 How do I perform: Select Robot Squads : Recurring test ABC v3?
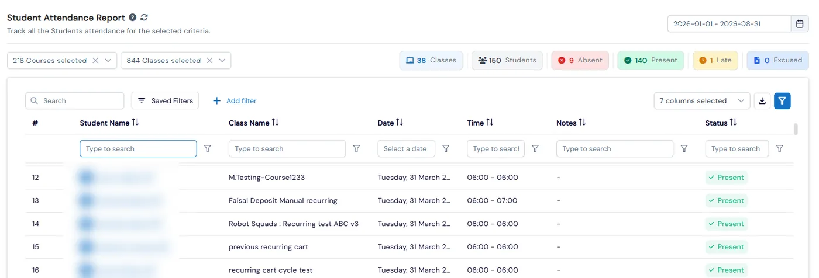[294, 224]
